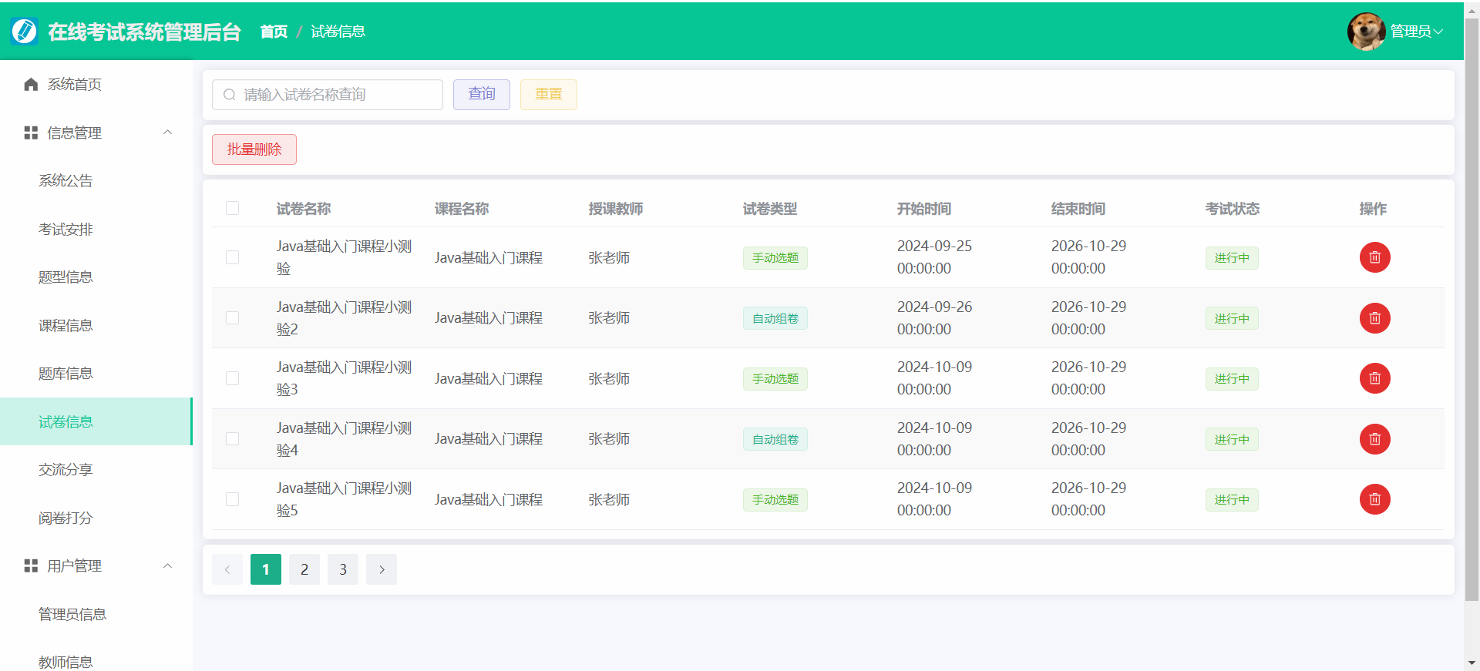Check the box for 小测验2 row
Image resolution: width=1480 pixels, height=671 pixels.
click(232, 318)
